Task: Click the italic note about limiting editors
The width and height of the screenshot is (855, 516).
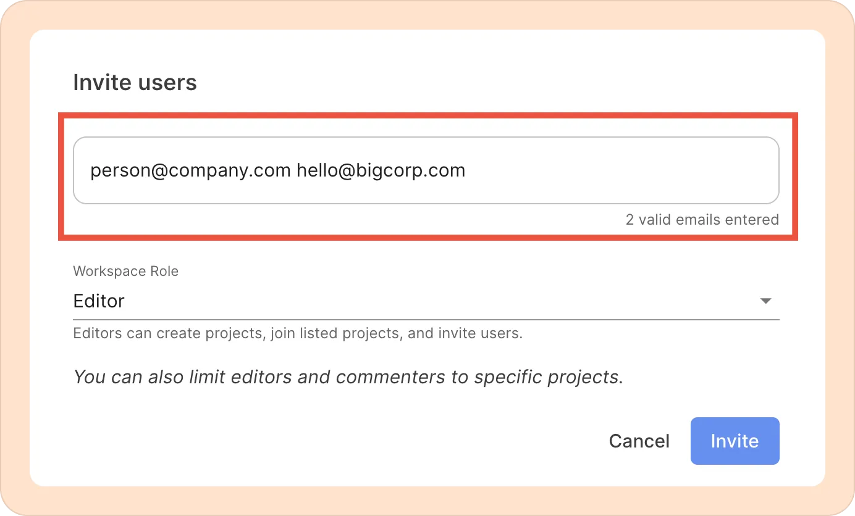Action: point(348,377)
